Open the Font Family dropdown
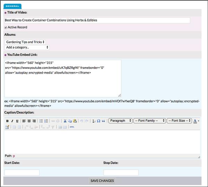The image size is (208, 187). [149, 121]
